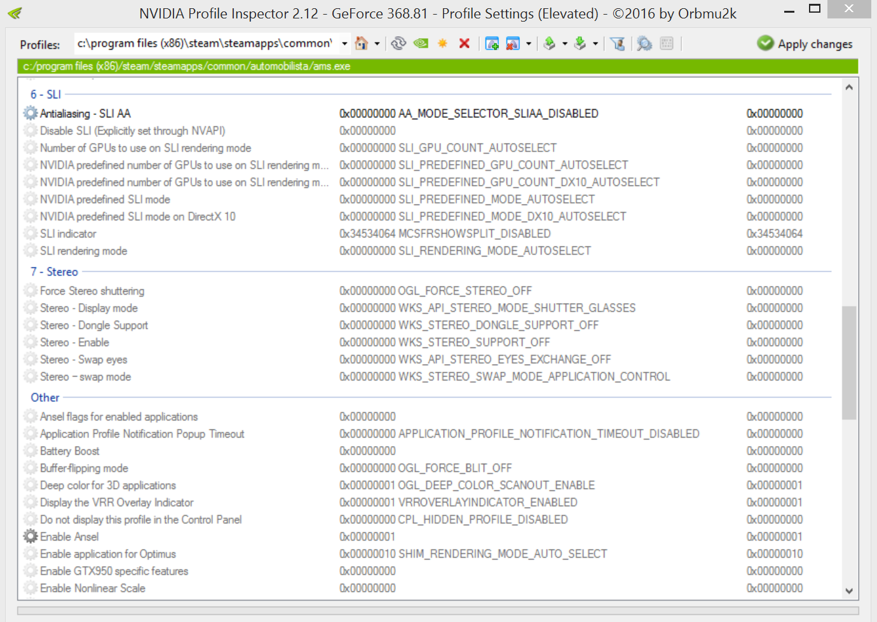Select 'NVIDIA predefined SLI mode' setting name
The width and height of the screenshot is (877, 622).
click(105, 199)
